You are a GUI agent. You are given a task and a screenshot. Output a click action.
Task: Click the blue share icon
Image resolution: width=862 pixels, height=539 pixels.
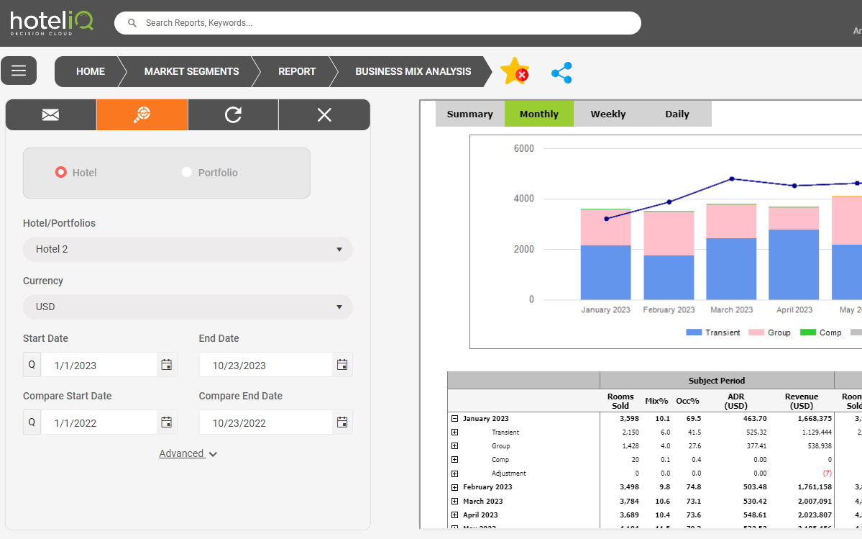(561, 73)
